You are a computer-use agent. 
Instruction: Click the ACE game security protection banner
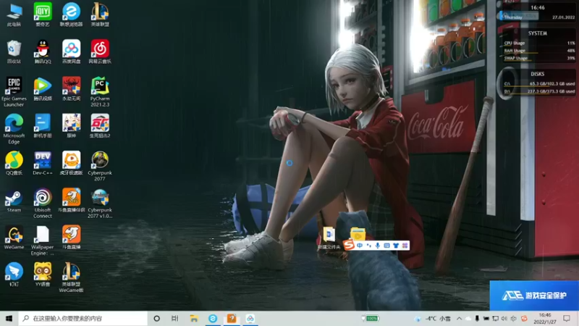coord(534,296)
